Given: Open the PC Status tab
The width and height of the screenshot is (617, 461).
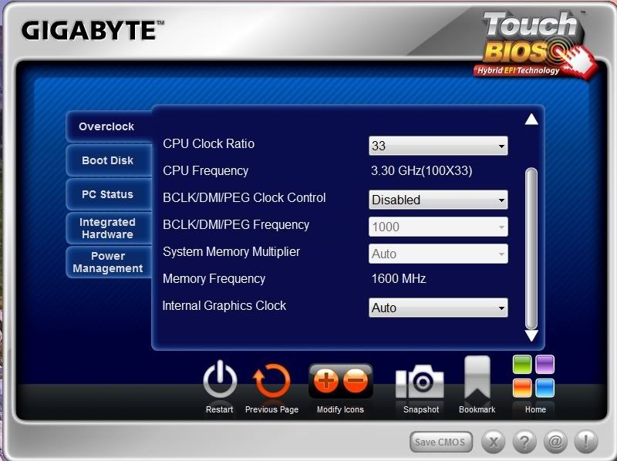Looking at the screenshot, I should tap(107, 194).
